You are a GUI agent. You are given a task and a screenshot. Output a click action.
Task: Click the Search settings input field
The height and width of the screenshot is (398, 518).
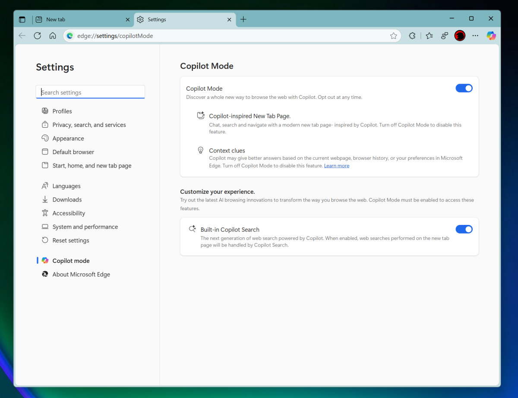(90, 92)
